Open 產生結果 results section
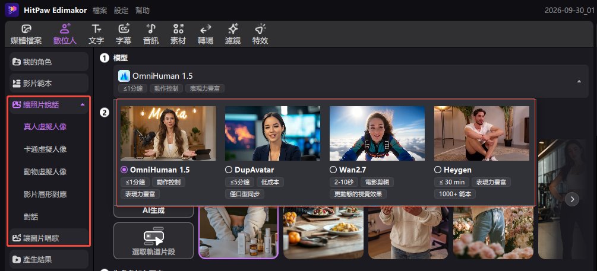The width and height of the screenshot is (597, 271). pyautogui.click(x=49, y=260)
